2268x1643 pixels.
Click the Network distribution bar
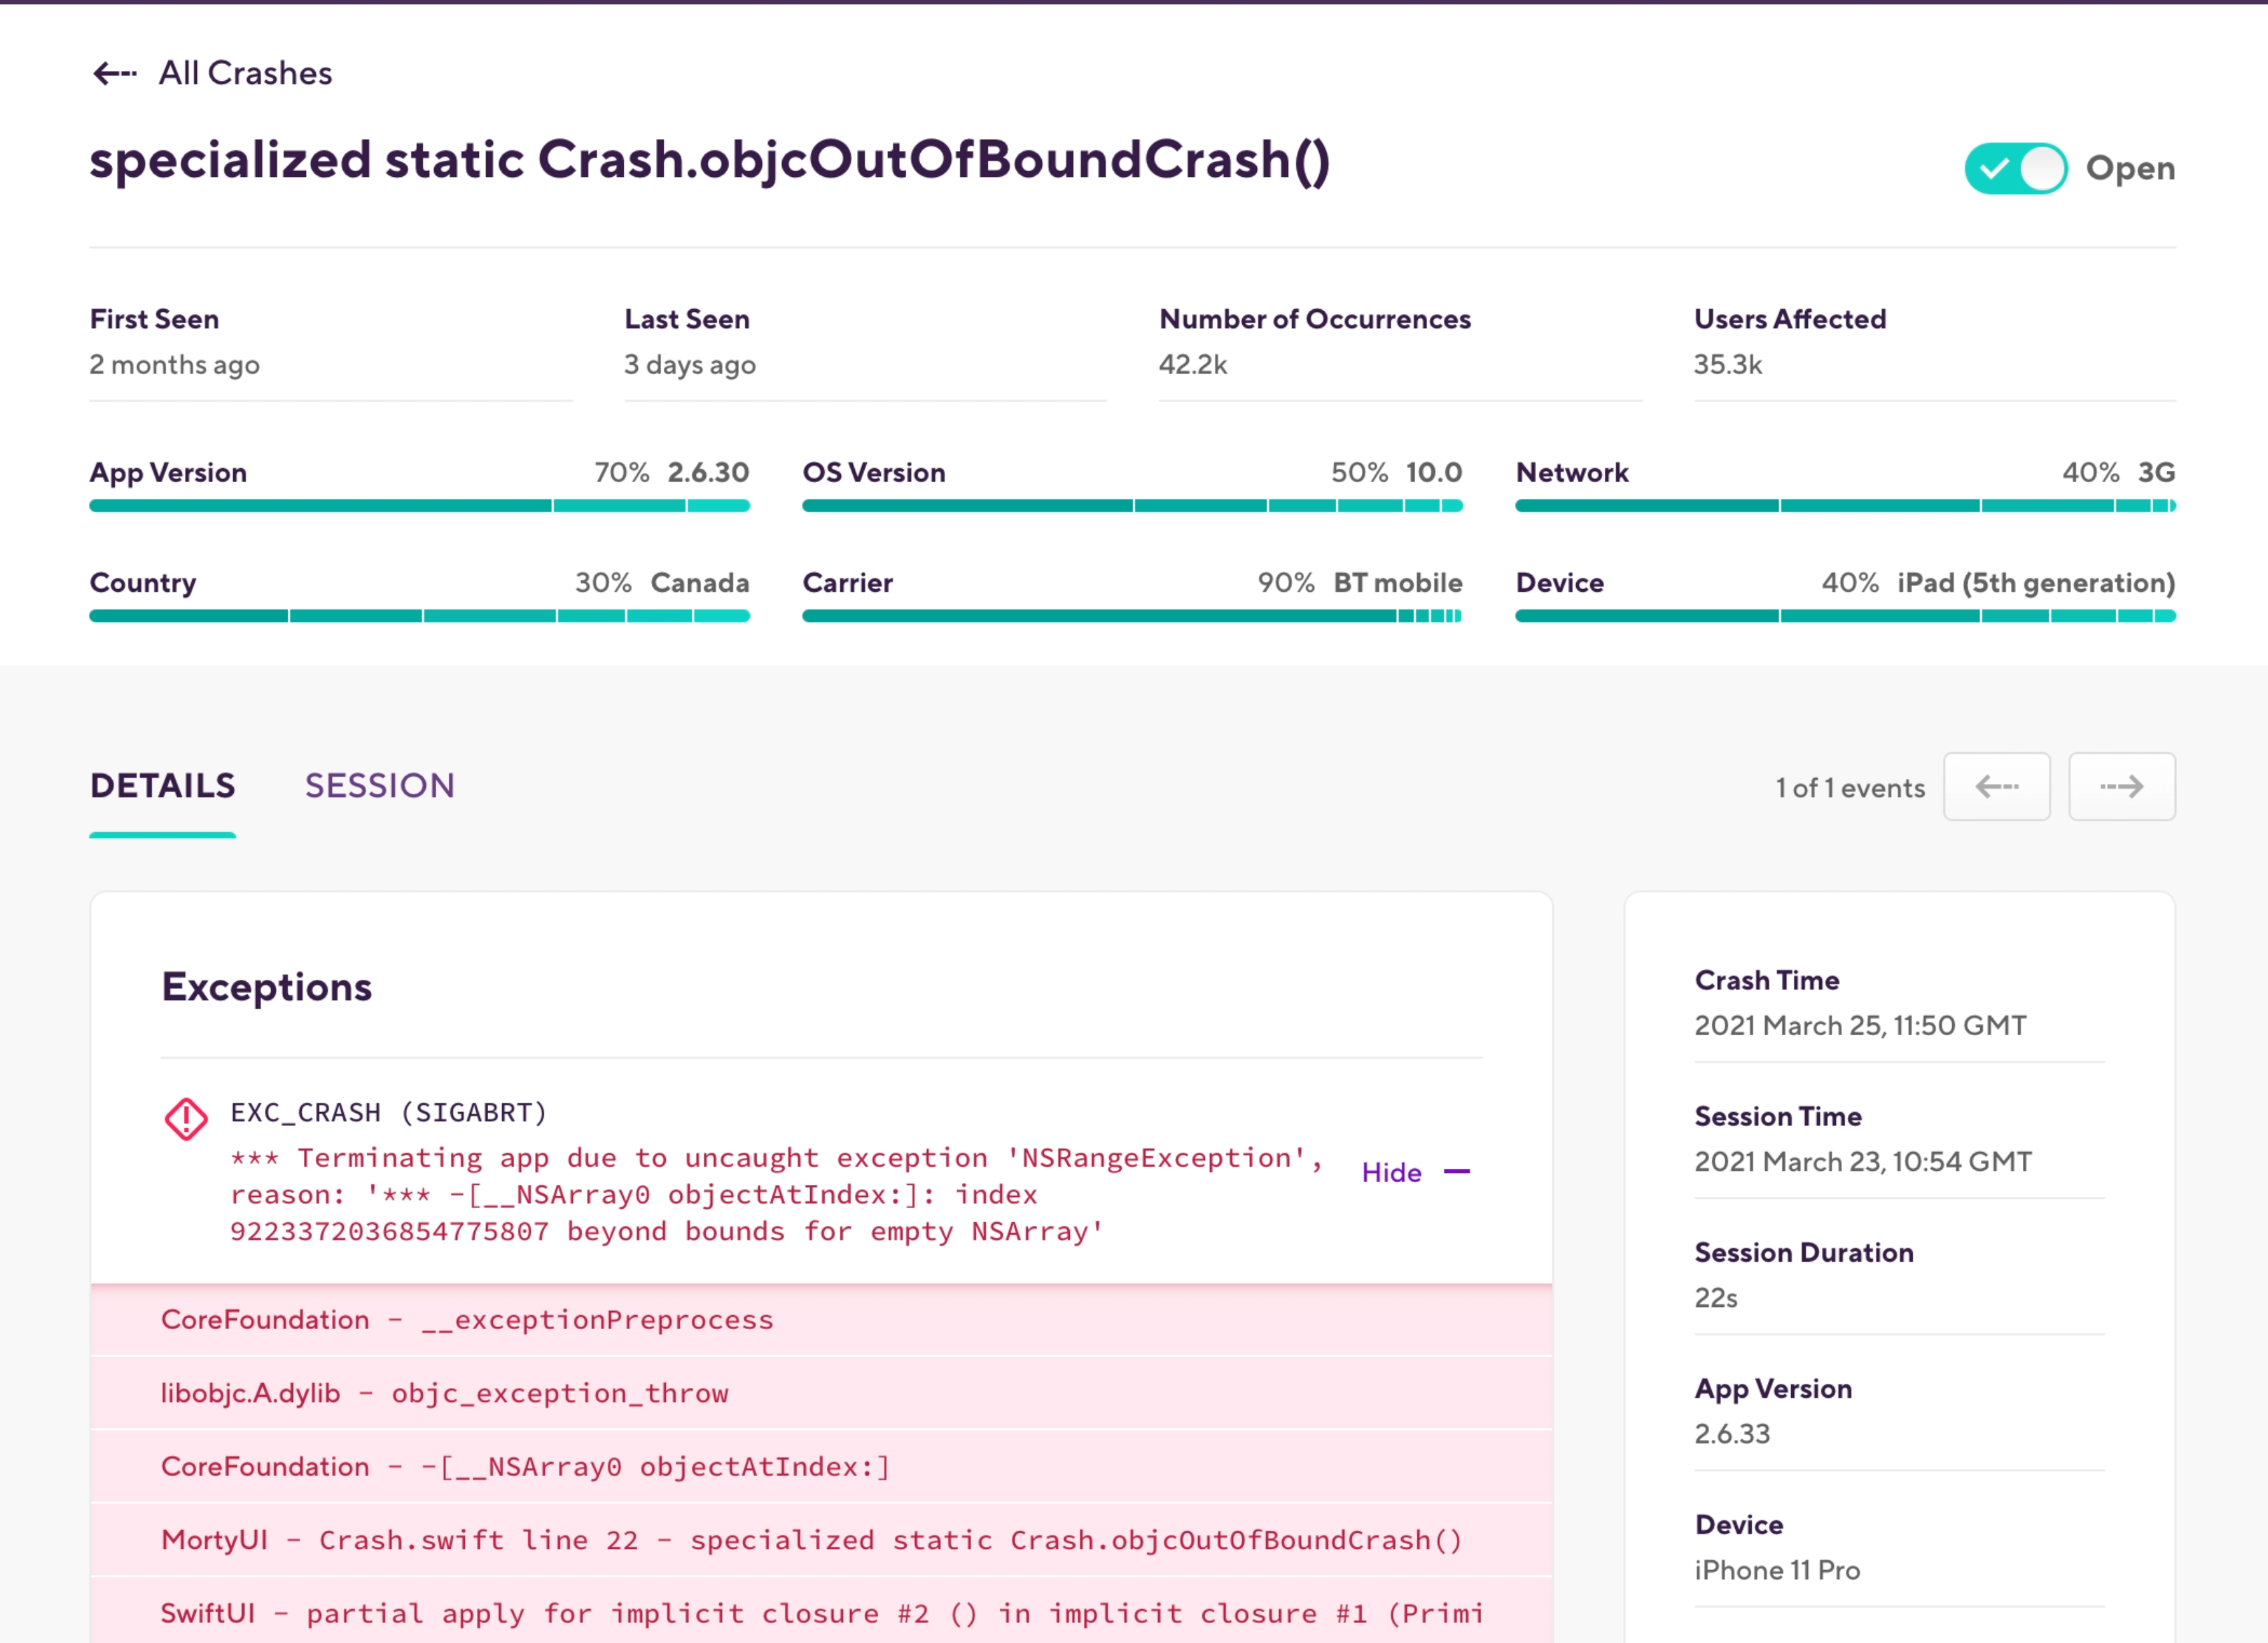tap(1845, 506)
